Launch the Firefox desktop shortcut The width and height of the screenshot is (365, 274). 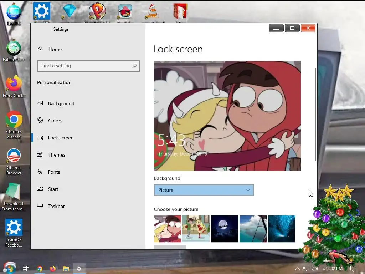coord(14,86)
